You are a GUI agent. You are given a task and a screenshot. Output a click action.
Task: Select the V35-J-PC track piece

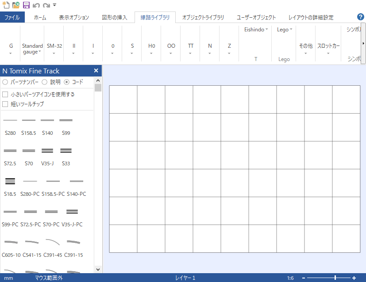pyautogui.click(x=72, y=217)
